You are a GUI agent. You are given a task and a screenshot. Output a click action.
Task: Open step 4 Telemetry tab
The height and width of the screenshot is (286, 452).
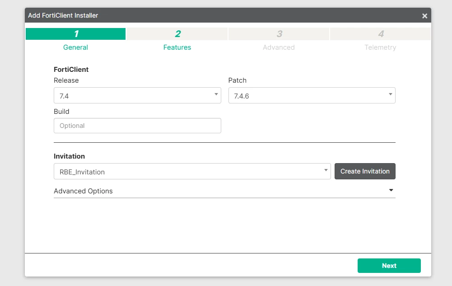click(x=380, y=34)
